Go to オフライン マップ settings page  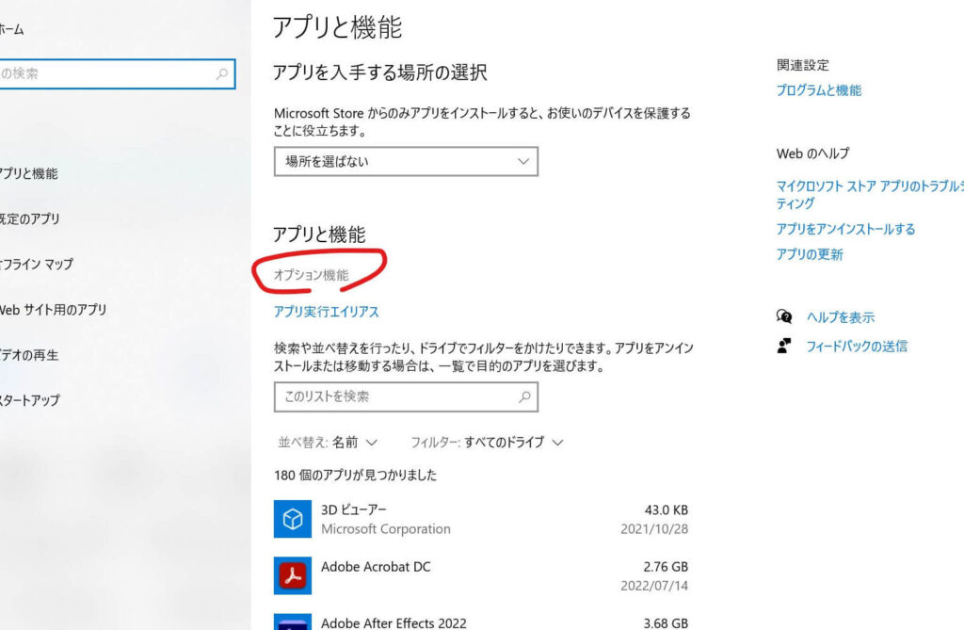(36, 264)
